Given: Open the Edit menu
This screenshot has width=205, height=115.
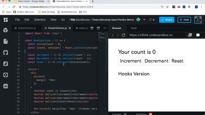Looking at the screenshot, I should click(27, 20).
